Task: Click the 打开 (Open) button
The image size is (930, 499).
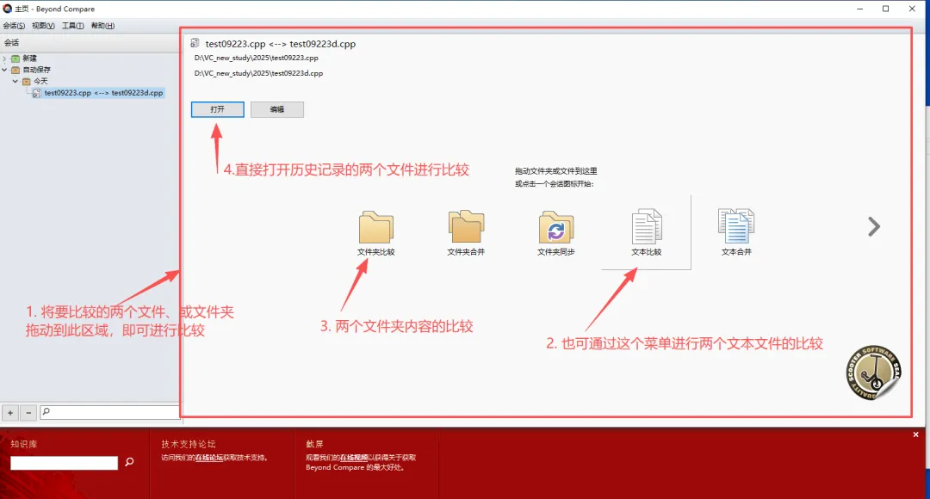Action: pos(218,109)
